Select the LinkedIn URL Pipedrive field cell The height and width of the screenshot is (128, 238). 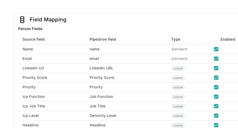[101, 68]
